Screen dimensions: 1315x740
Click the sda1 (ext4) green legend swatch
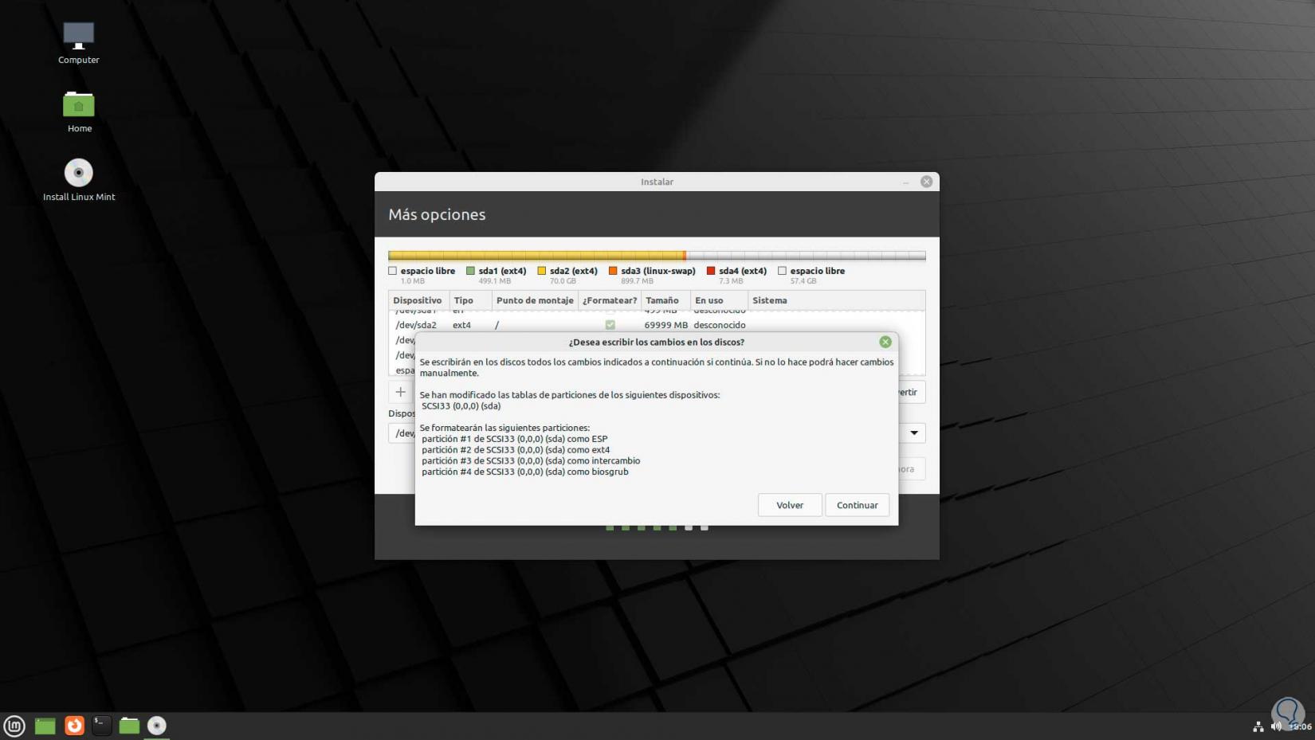coord(470,271)
